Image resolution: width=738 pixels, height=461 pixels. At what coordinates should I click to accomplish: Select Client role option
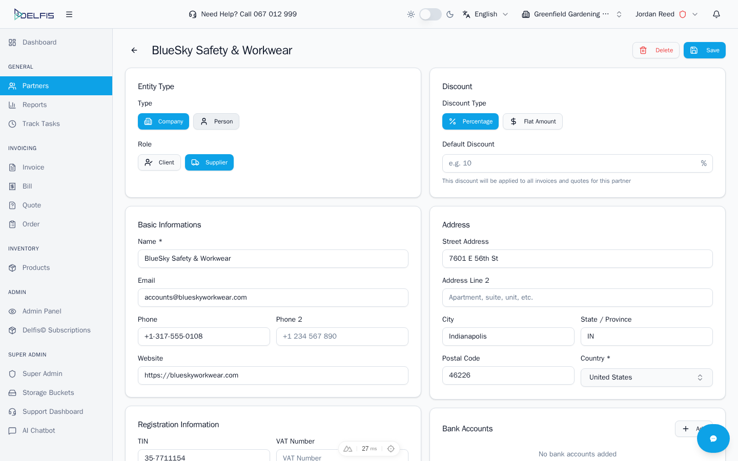click(x=159, y=162)
